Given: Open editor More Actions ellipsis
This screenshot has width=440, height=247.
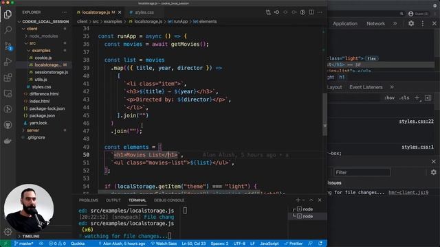Looking at the screenshot, I should tap(320, 12).
